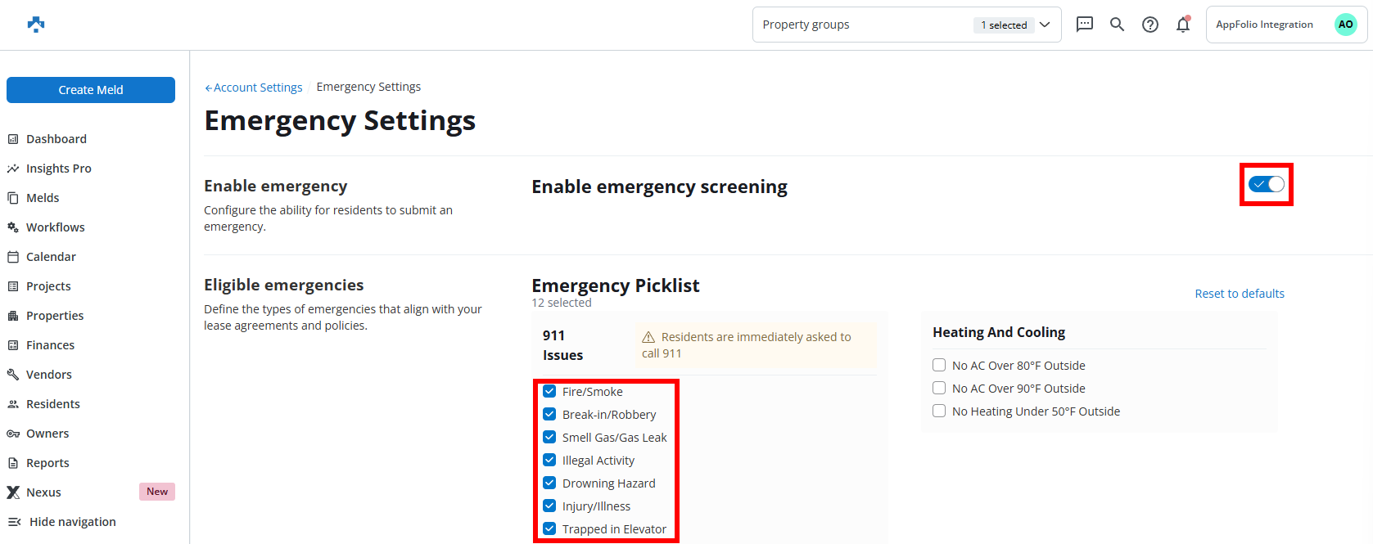Check No Heating Under 50°F Outside
1373x544 pixels.
939,411
